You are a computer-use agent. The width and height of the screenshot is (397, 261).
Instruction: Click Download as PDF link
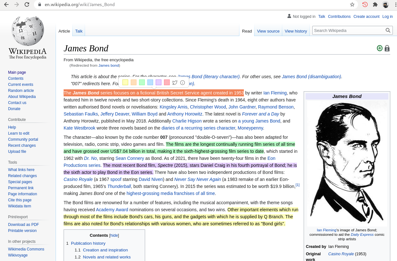tap(23, 225)
